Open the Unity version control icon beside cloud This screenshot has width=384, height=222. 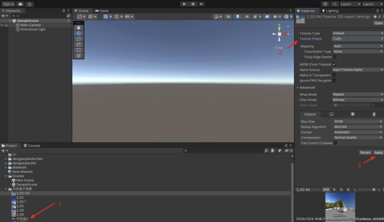coord(30,4)
